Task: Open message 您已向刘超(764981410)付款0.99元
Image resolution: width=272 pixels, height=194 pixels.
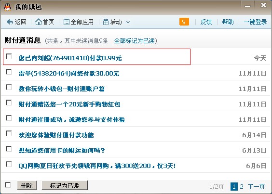Action: (x=70, y=58)
